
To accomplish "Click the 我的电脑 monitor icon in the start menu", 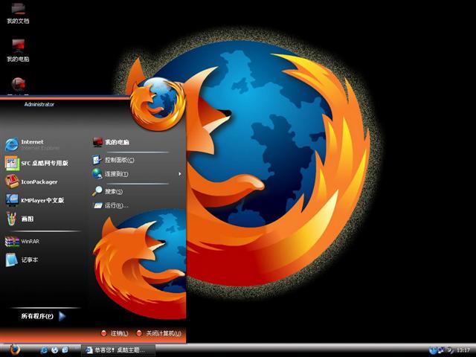I will pos(97,142).
